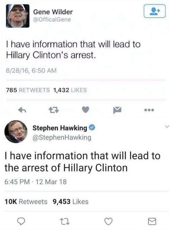View the 785 Retweets list
The height and width of the screenshot is (230, 170).
click(28, 90)
